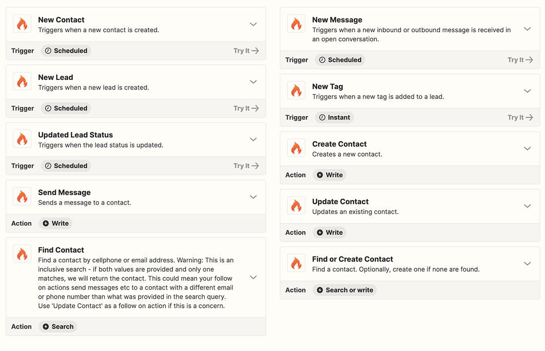Click the New Message title
Screen dimensions: 545x351
click(x=337, y=20)
